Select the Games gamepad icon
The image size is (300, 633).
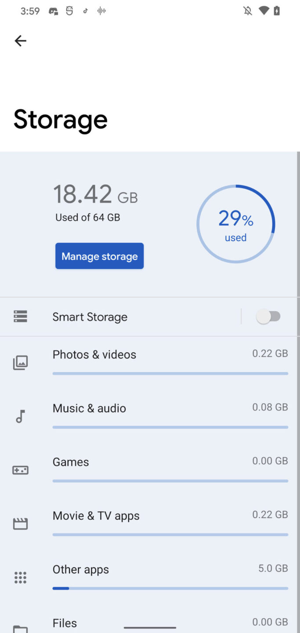click(x=20, y=470)
